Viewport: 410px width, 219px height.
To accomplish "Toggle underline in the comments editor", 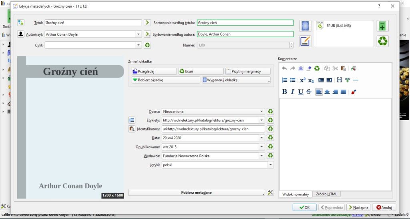I will coord(301,92).
